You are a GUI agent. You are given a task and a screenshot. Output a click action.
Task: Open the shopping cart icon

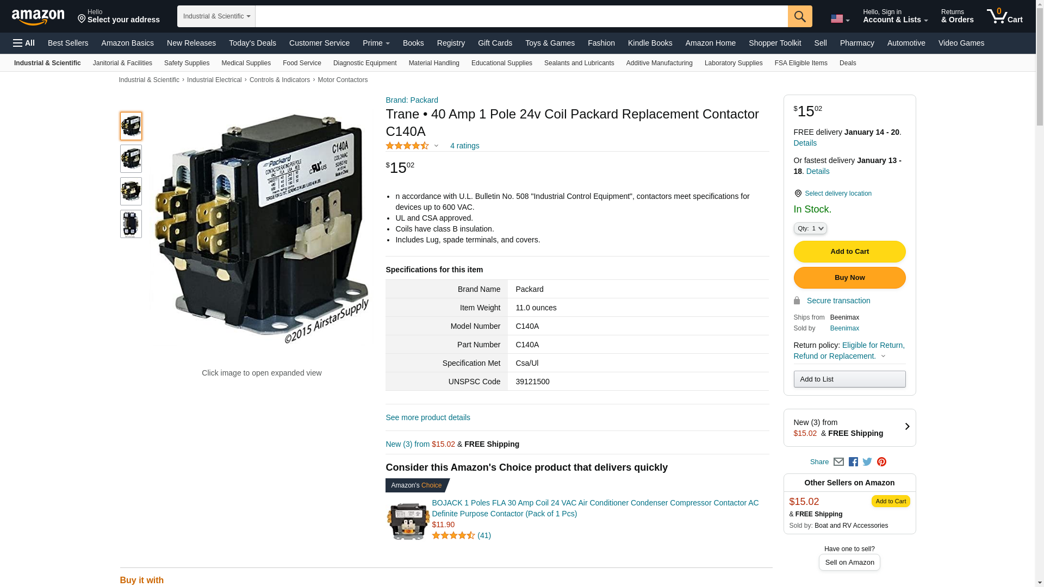pyautogui.click(x=1004, y=16)
